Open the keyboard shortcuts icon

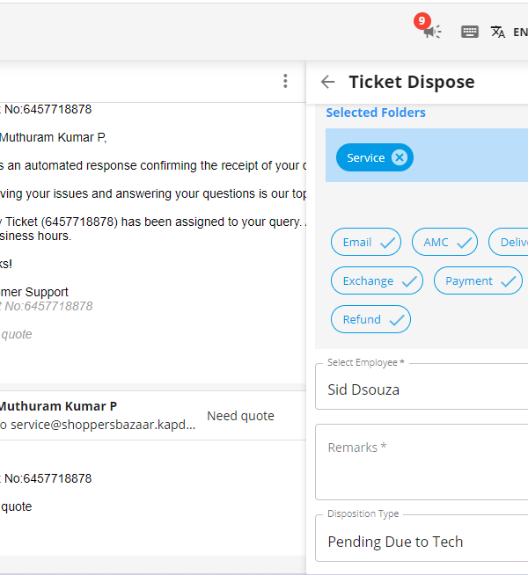(469, 32)
